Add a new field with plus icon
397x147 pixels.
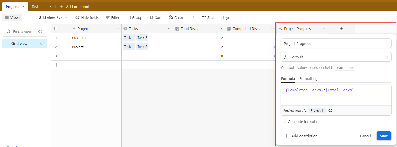pyautogui.click(x=341, y=29)
